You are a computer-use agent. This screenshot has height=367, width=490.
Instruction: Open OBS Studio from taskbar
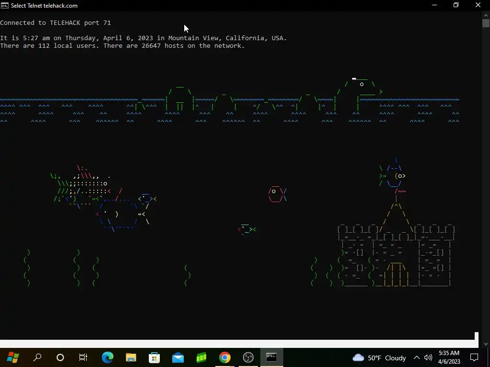click(248, 357)
